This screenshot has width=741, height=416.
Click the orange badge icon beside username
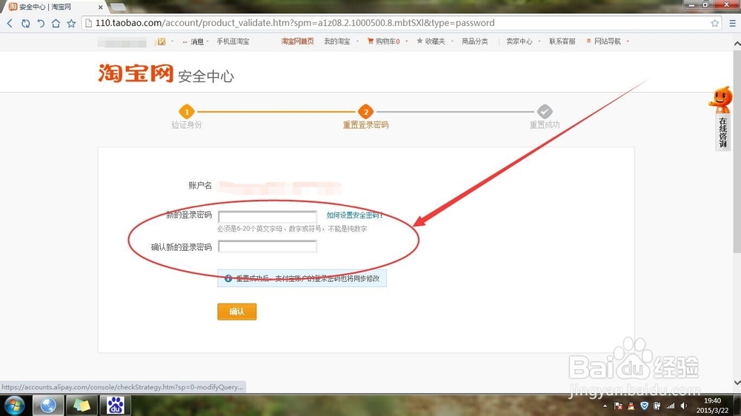click(162, 41)
